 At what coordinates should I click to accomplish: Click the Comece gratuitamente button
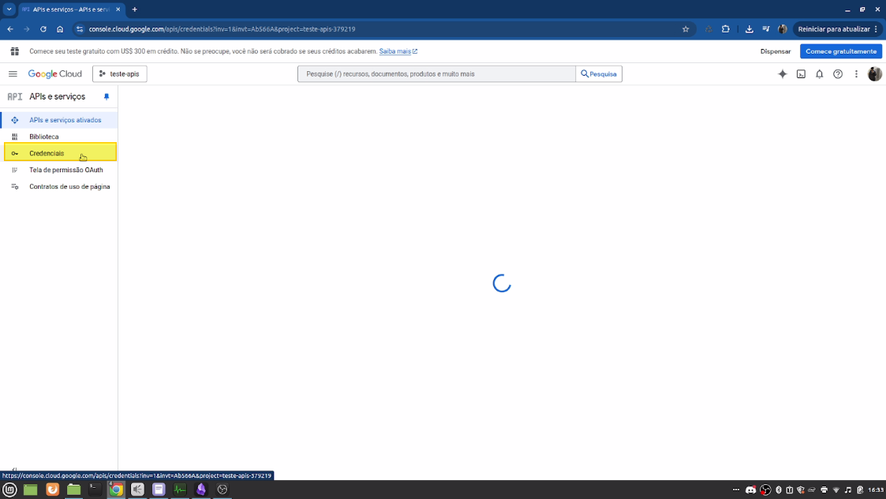841,51
